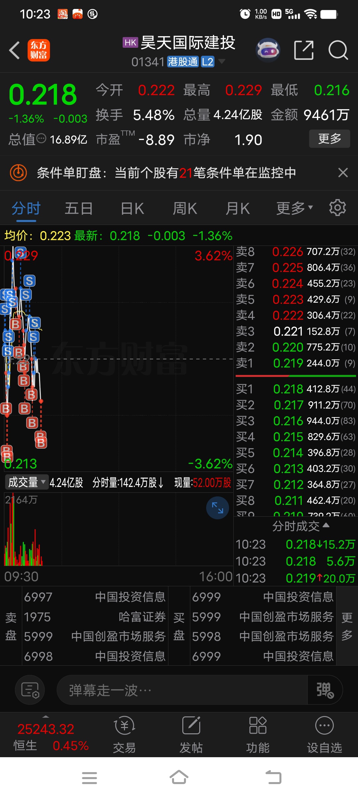This screenshot has width=358, height=799.
Task: Open the 更多 chart period dropdown
Action: click(294, 208)
